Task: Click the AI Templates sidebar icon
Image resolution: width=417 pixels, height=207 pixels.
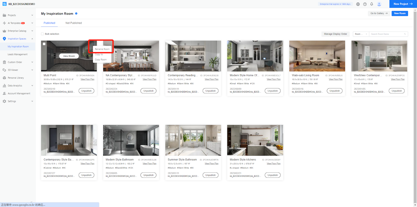Action: tap(4, 23)
